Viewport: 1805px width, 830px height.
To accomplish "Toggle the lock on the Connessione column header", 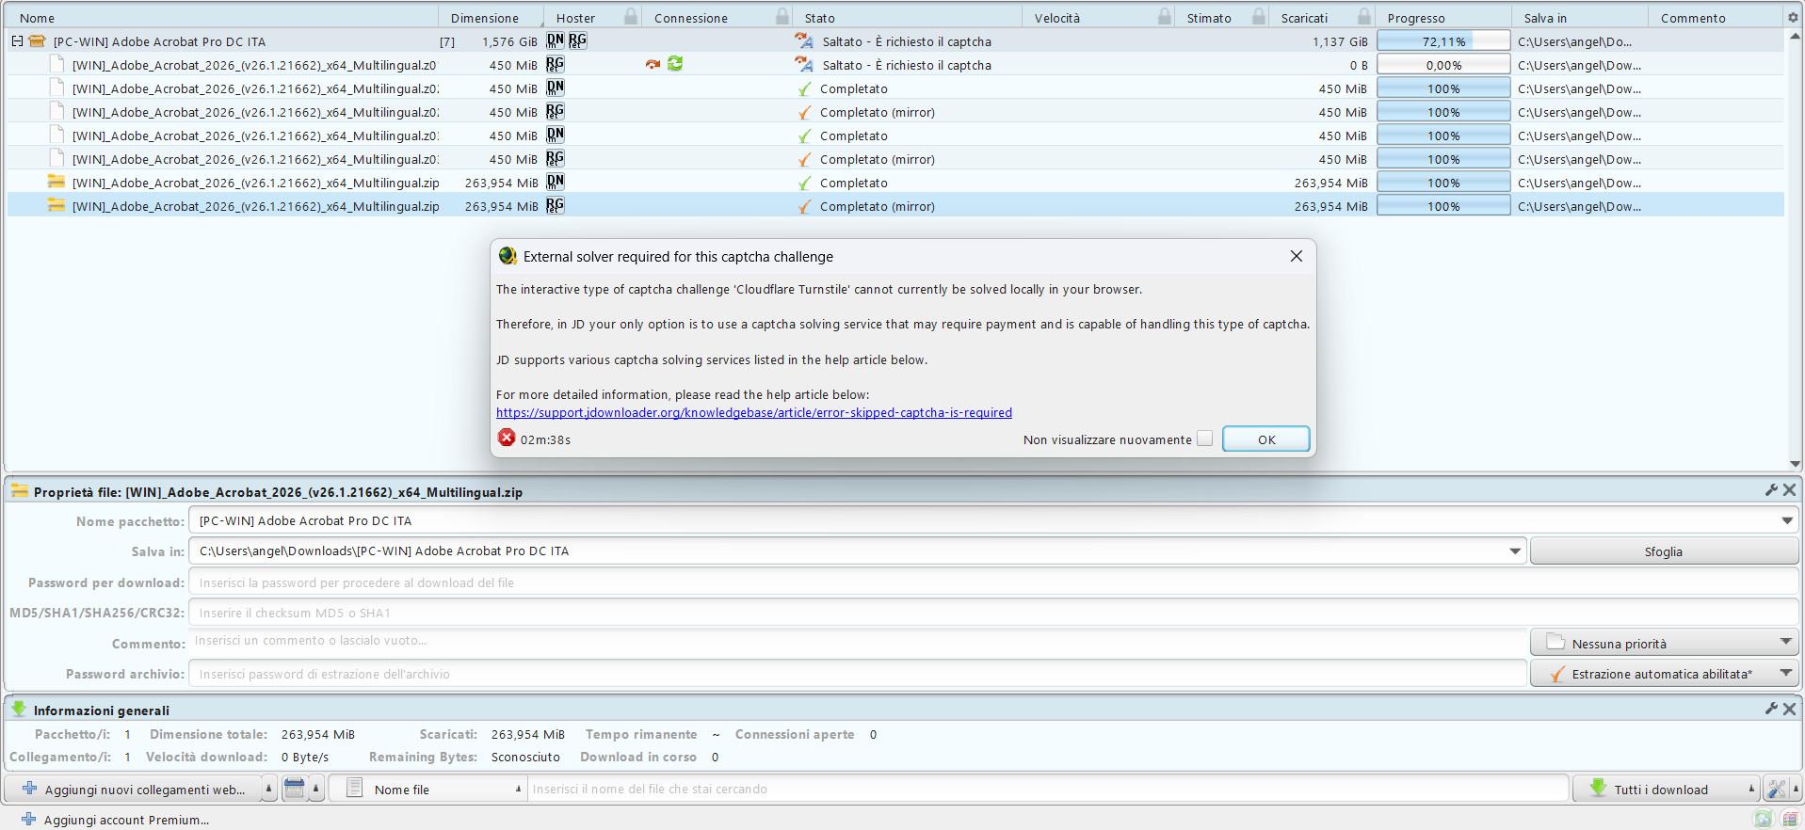I will (x=782, y=16).
